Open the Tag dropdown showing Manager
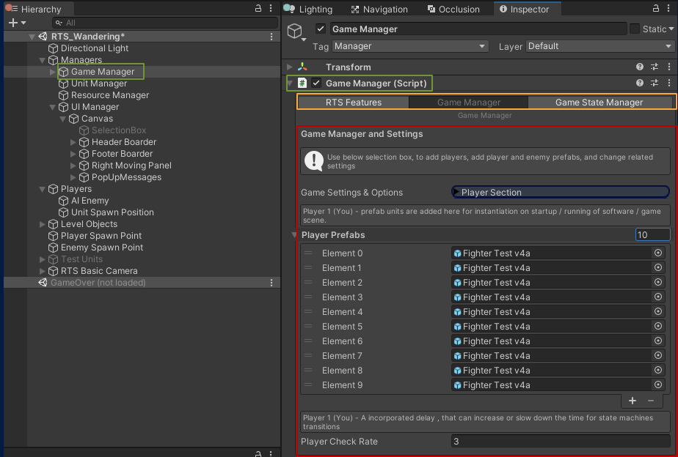678x457 pixels. click(409, 45)
